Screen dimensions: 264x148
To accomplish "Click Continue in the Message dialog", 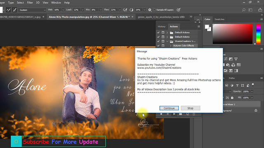I will click(169, 108).
